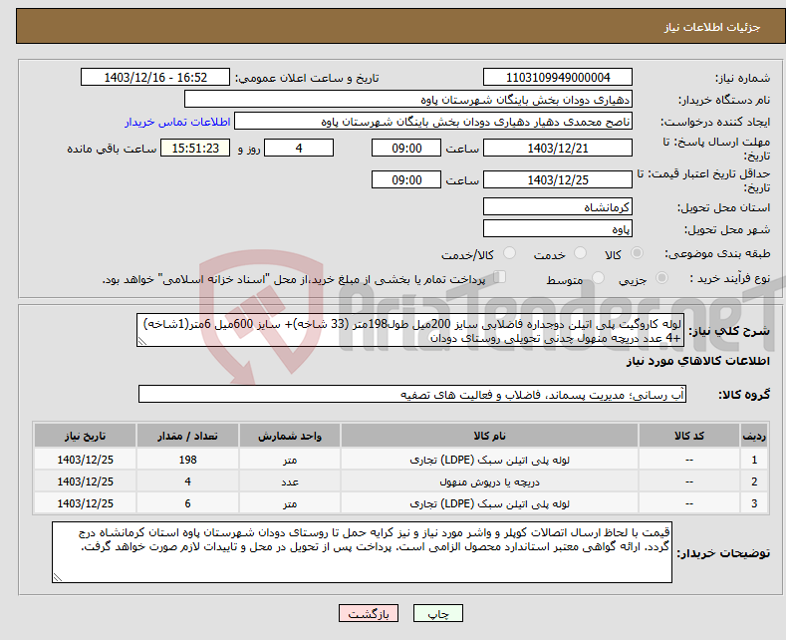
Task: Click the چاپ (print) button
Action: (x=437, y=613)
